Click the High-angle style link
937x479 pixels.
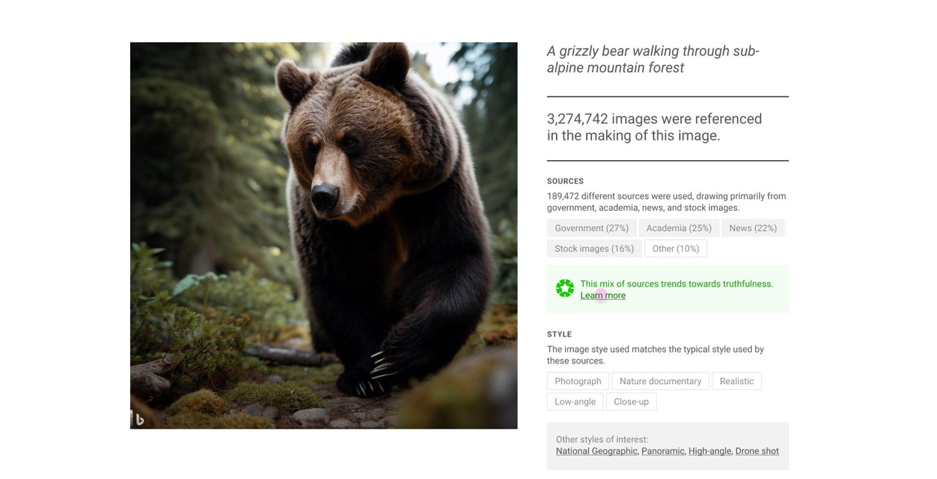(709, 451)
